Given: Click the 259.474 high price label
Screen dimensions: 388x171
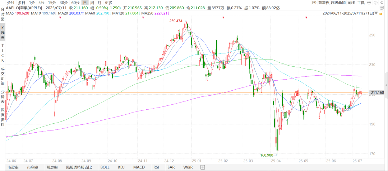Looking at the screenshot, I should 176,21.
